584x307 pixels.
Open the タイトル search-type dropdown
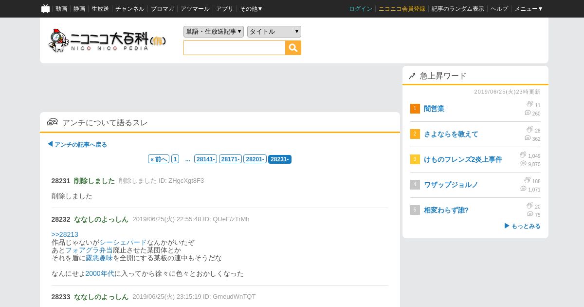[274, 32]
